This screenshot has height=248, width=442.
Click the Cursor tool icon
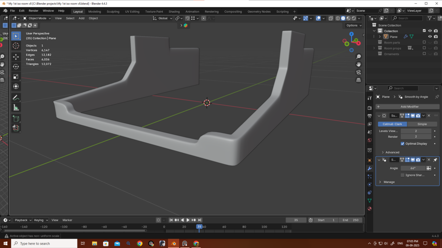[16, 46]
